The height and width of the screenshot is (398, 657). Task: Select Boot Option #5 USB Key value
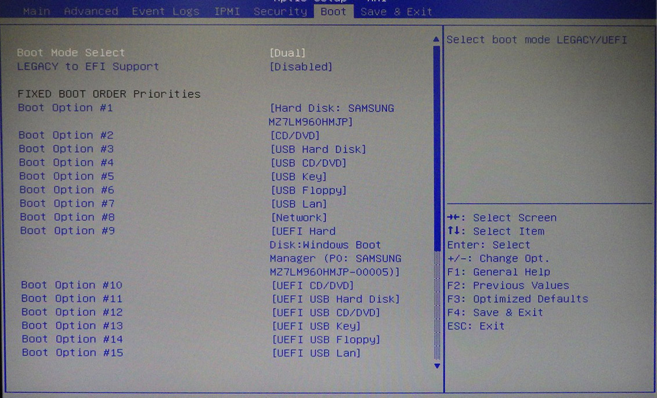pyautogui.click(x=299, y=177)
